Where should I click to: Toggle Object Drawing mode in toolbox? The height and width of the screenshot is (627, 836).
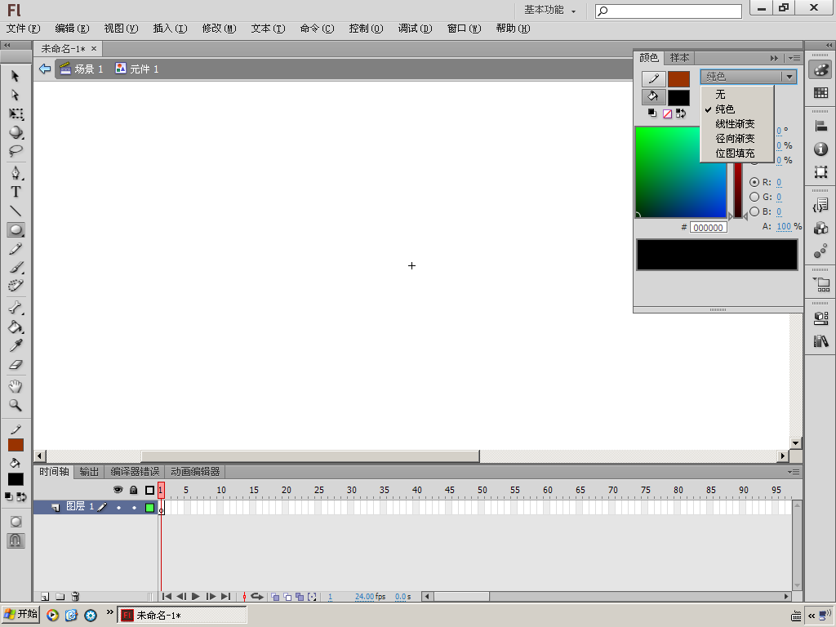point(16,522)
